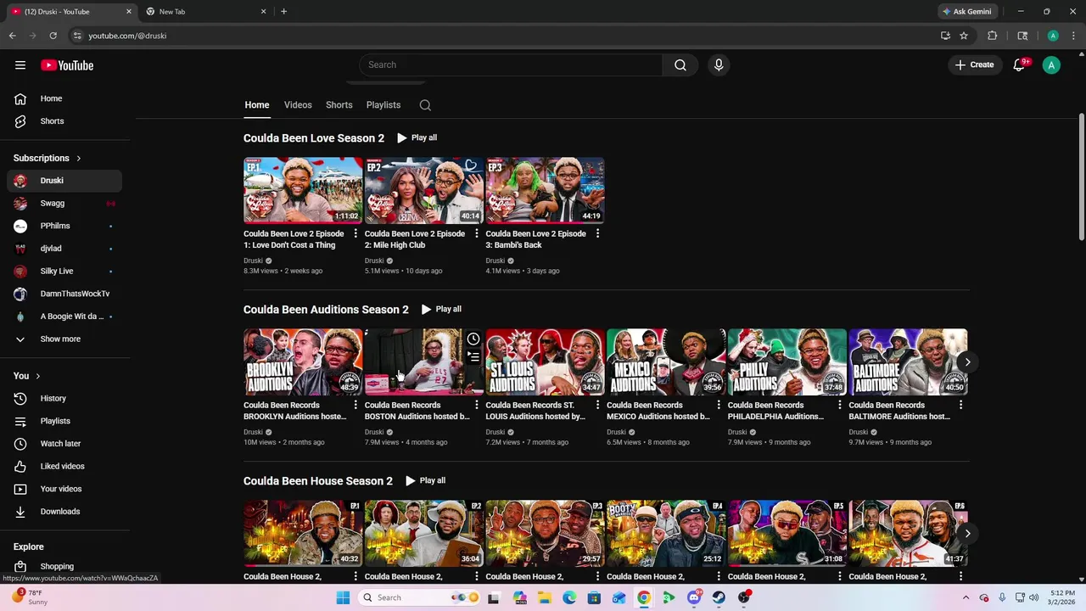Click the page vertical scrollbar
Screen dimensions: 1086x611
click(1082, 177)
